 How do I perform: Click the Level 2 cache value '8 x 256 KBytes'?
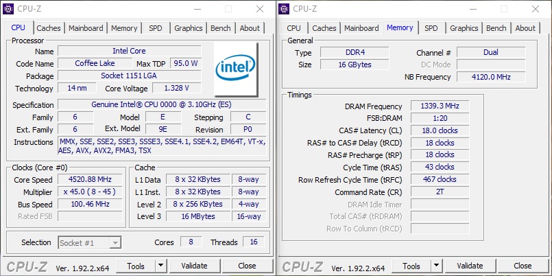point(198,204)
